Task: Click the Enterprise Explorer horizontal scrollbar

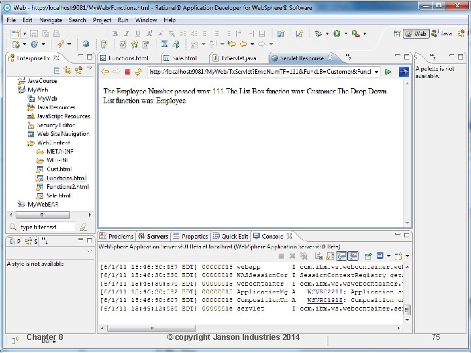Action: click(x=43, y=215)
